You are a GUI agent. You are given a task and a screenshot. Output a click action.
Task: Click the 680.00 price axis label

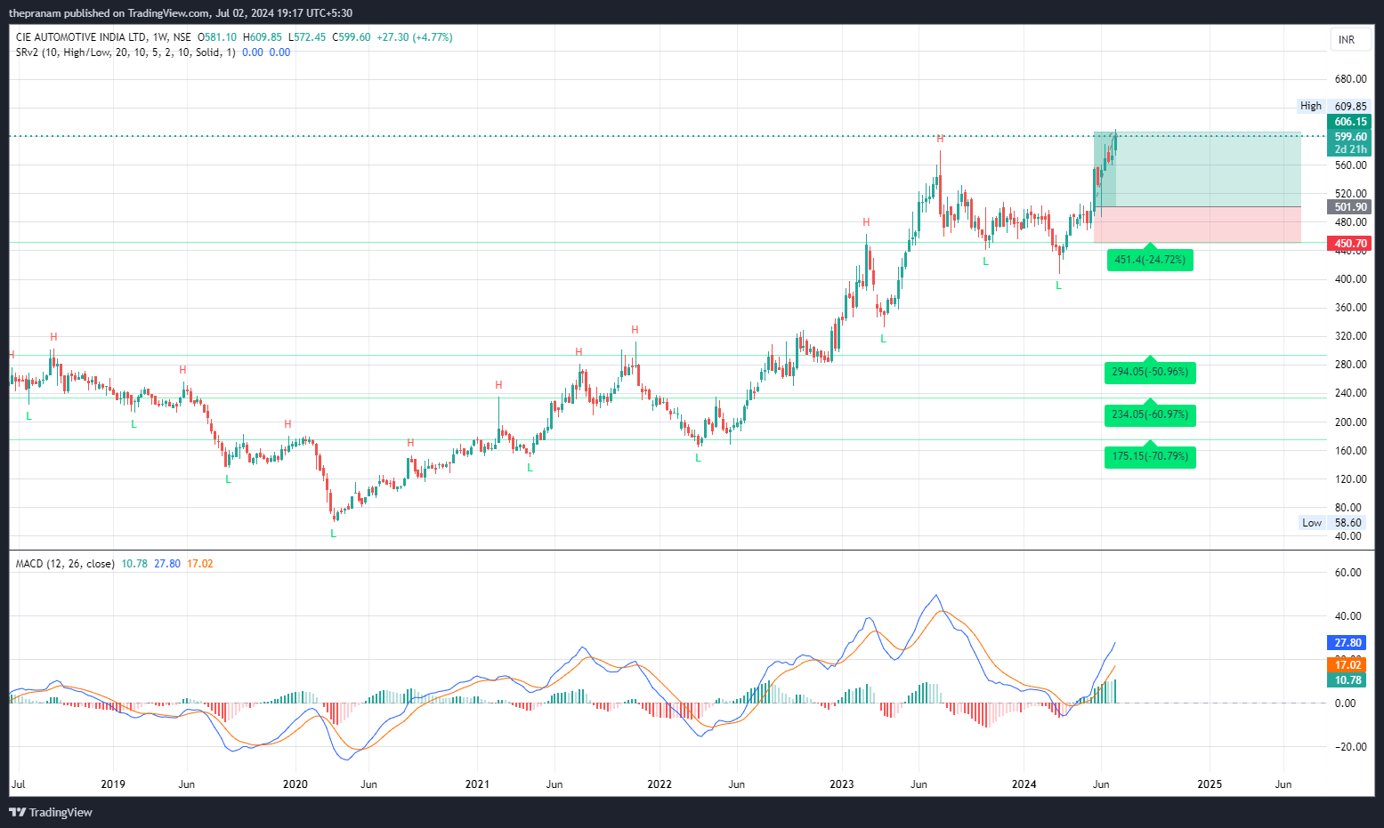pos(1350,79)
